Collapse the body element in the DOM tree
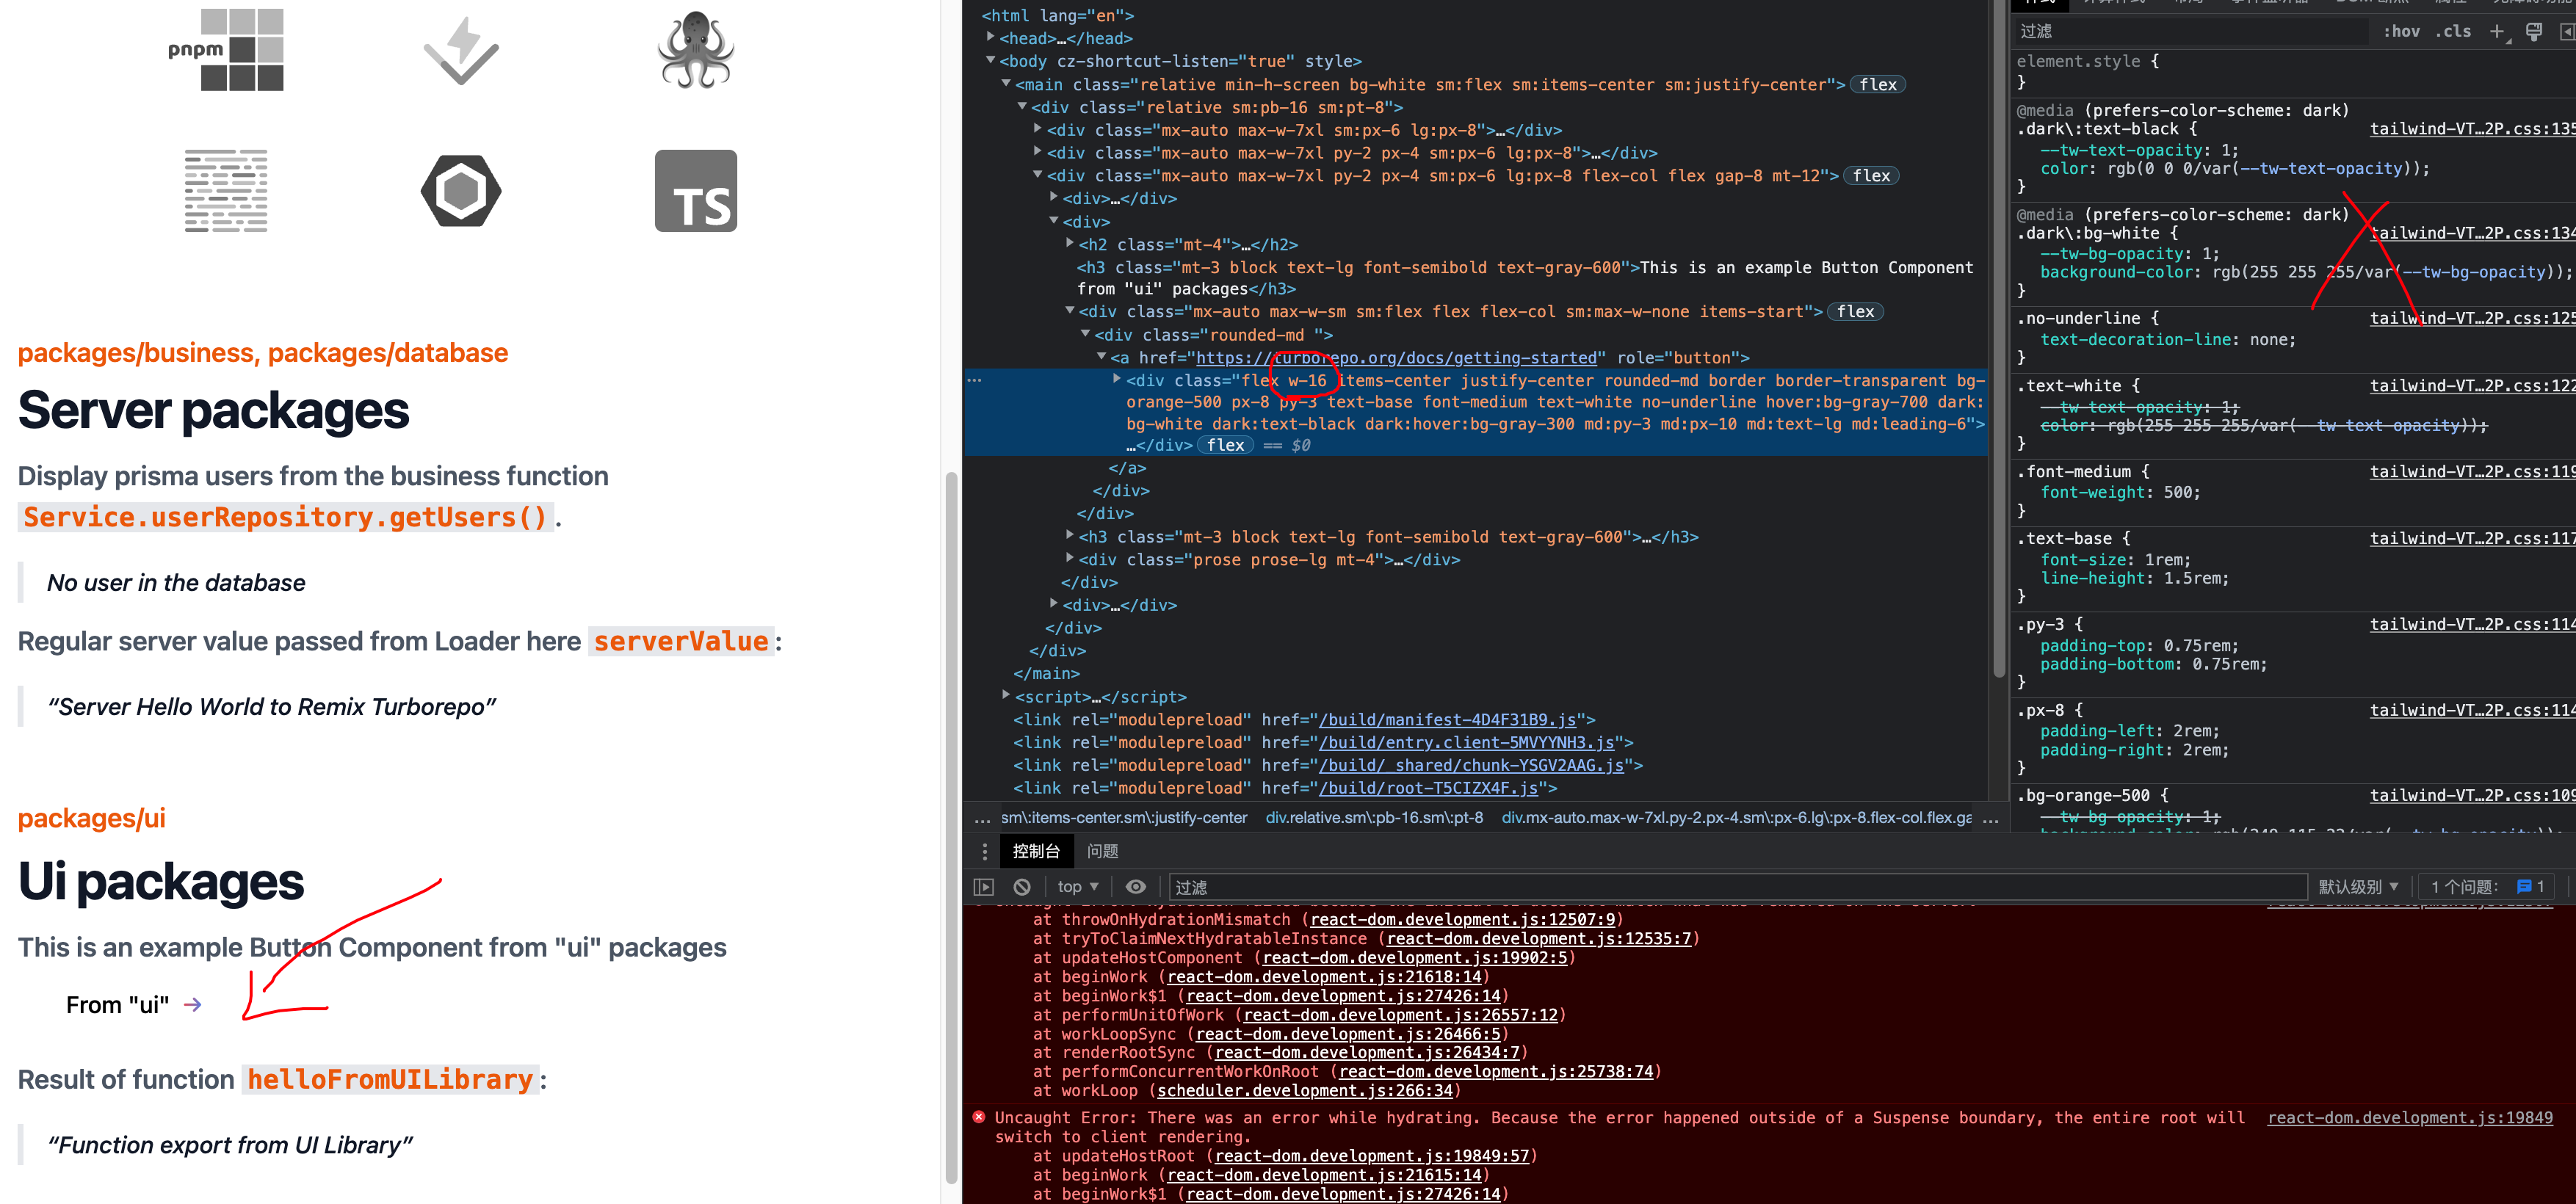The height and width of the screenshot is (1204, 2576). click(990, 61)
